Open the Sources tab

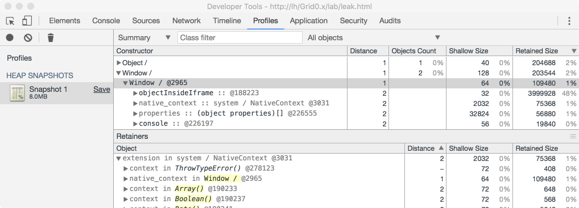[x=146, y=21]
